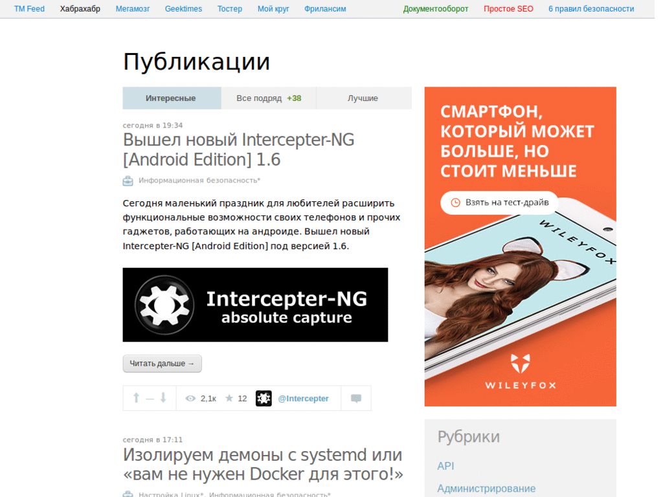Upvote the Intercepter-NG post
The height and width of the screenshot is (497, 663).
[136, 398]
